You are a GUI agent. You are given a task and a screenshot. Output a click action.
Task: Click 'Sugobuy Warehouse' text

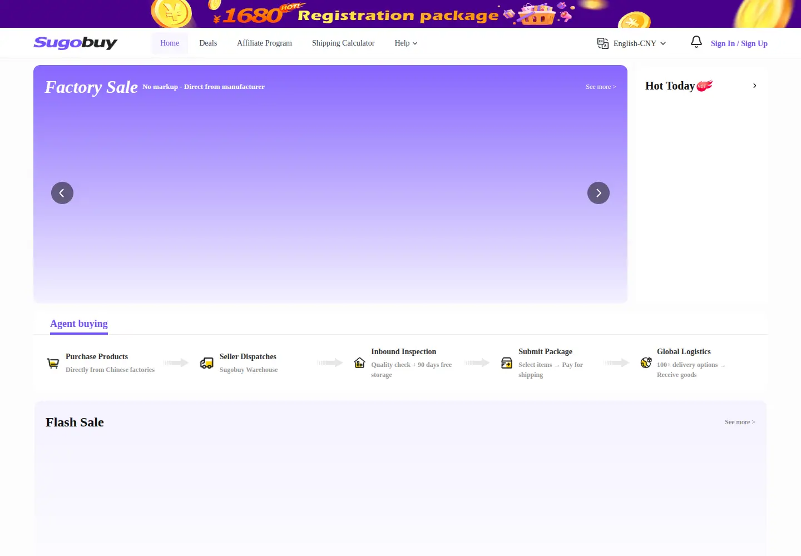pyautogui.click(x=249, y=370)
